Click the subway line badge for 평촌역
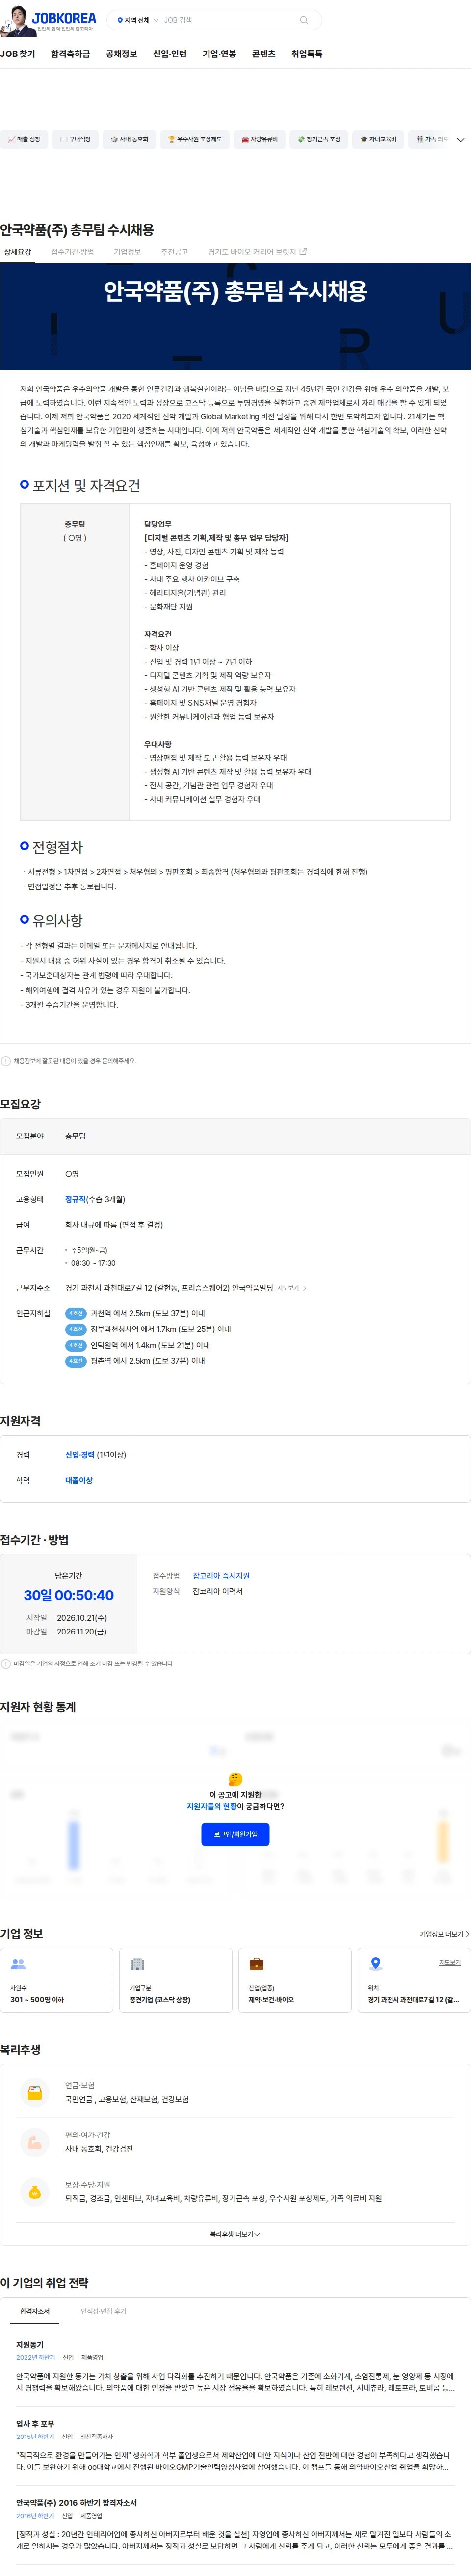Image resolution: width=471 pixels, height=2576 pixels. 76,1361
